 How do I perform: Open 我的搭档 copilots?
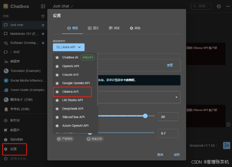click(24, 140)
